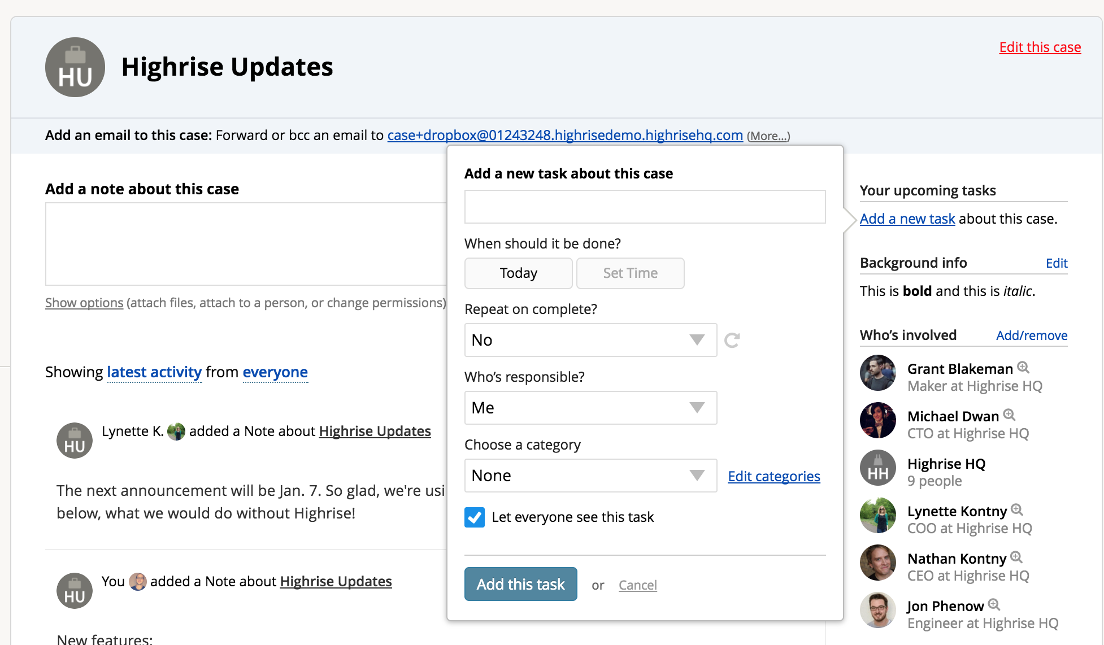This screenshot has width=1104, height=645.
Task: Click the everyone filter link
Action: click(x=275, y=372)
